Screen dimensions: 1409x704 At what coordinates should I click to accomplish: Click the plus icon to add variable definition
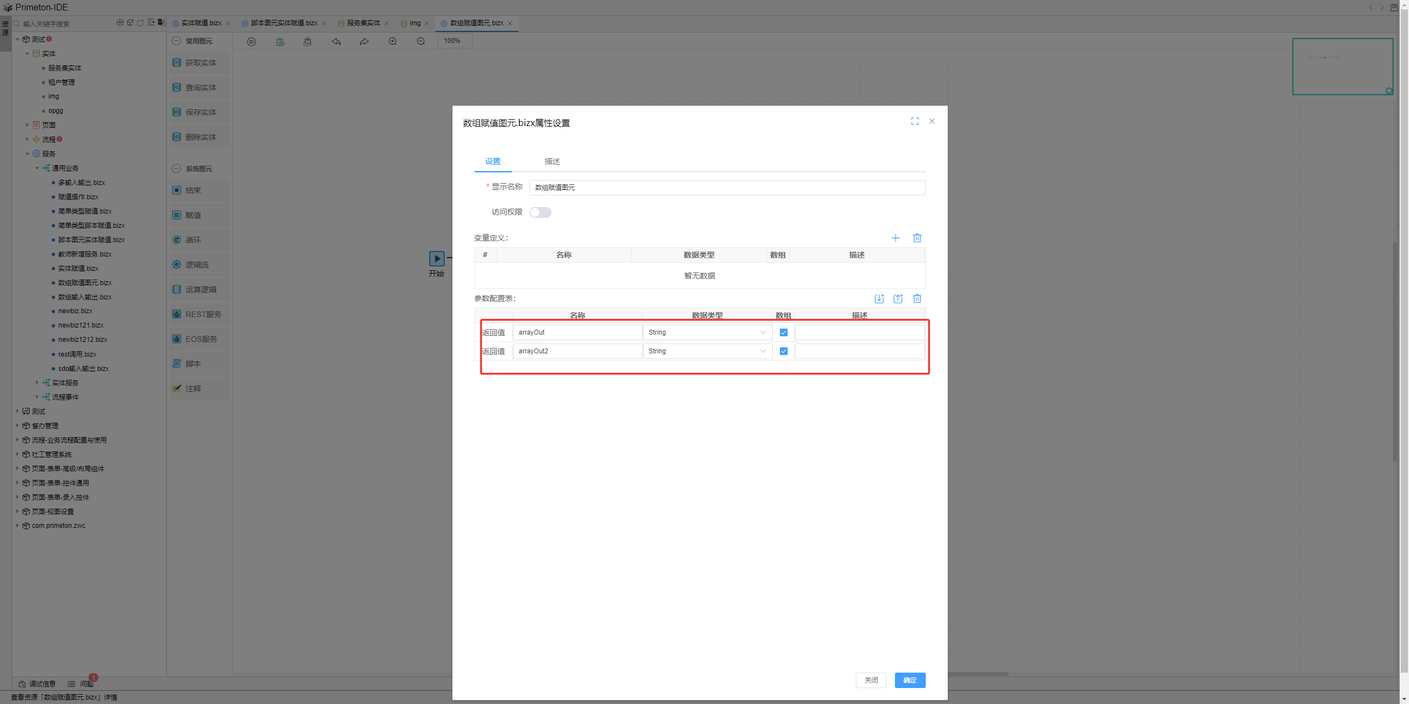[895, 238]
